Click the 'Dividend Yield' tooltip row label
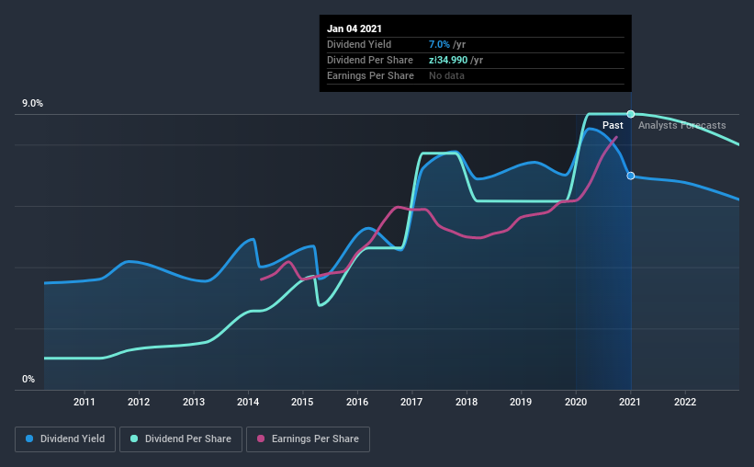The width and height of the screenshot is (754, 467). 359,44
